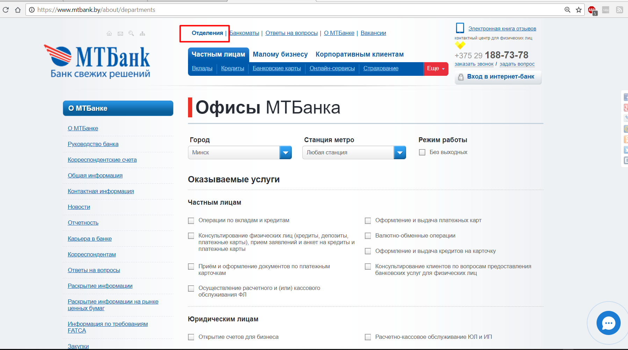Open the sitemap icon above the logo
The width and height of the screenshot is (628, 350).
[x=142, y=34]
